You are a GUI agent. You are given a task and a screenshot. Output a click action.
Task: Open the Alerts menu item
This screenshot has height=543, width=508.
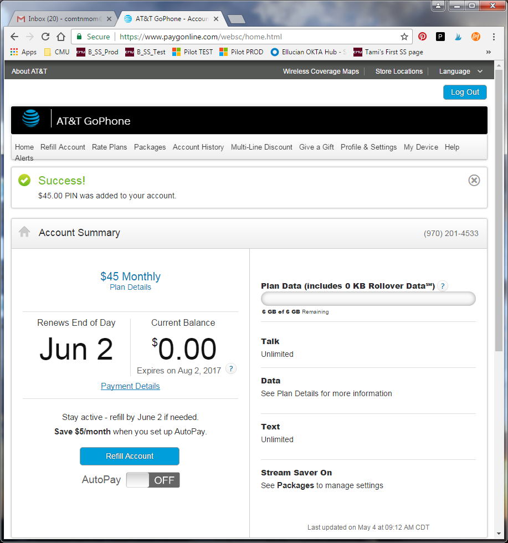(24, 158)
